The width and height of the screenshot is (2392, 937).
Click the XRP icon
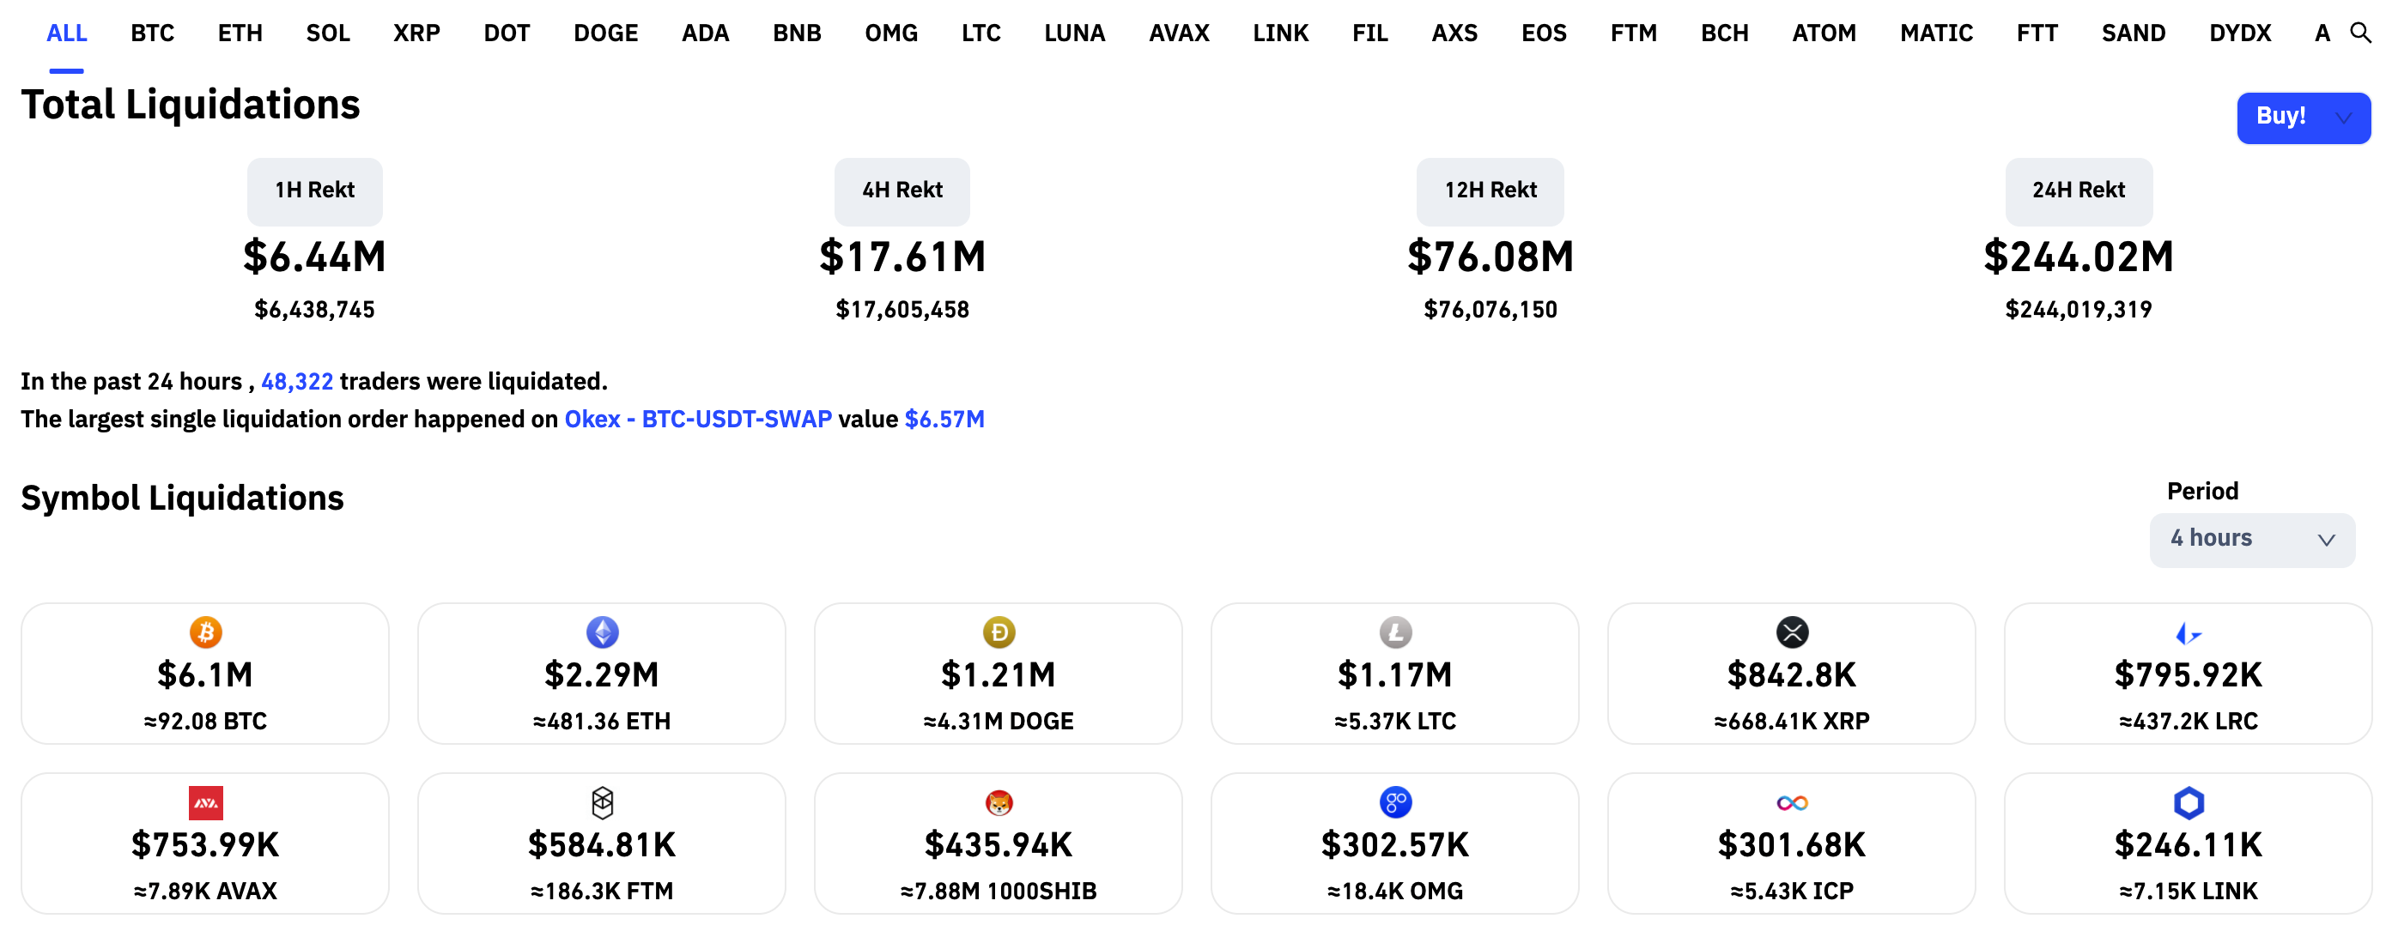tap(1791, 632)
